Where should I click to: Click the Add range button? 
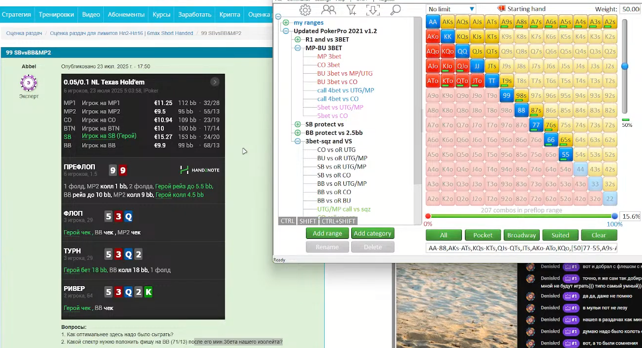[x=327, y=233]
